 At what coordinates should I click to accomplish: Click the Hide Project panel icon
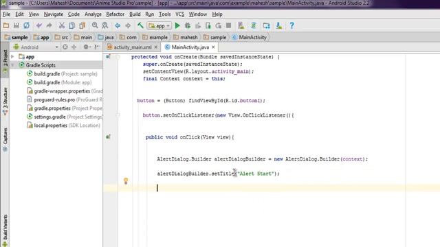pyautogui.click(x=97, y=47)
